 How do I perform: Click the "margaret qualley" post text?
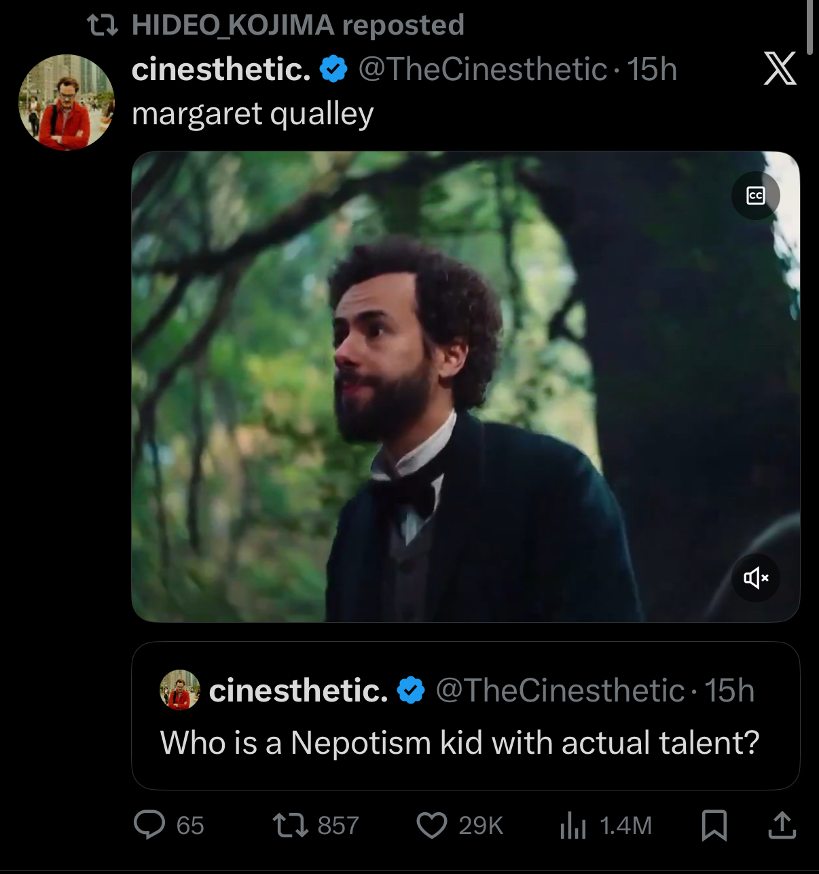click(x=253, y=114)
